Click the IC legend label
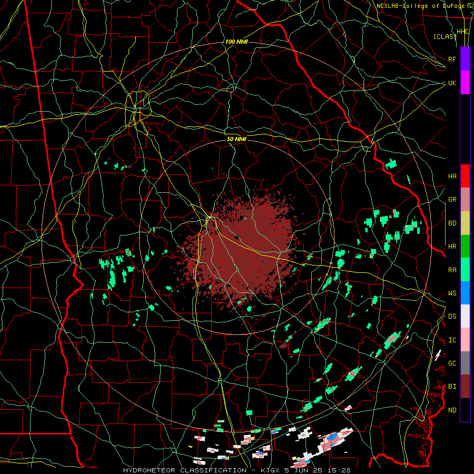Viewport: 474px width, 474px height. pos(452,340)
